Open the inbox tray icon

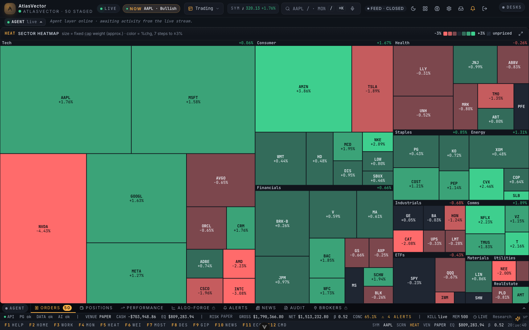[461, 9]
